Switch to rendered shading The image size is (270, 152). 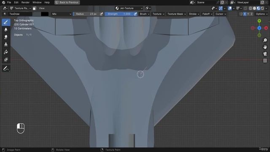click(262, 8)
